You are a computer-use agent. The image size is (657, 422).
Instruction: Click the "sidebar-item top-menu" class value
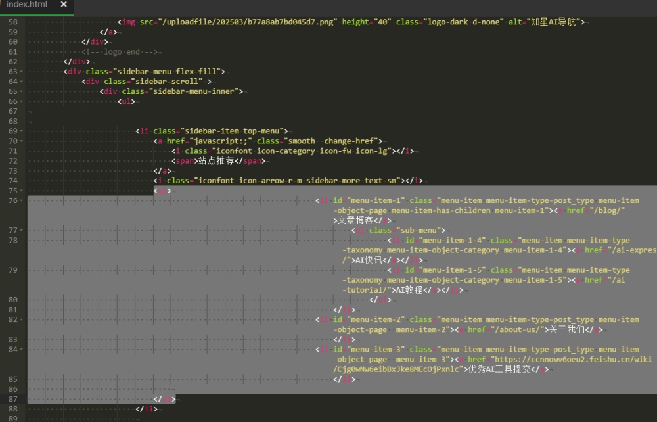pyautogui.click(x=232, y=131)
